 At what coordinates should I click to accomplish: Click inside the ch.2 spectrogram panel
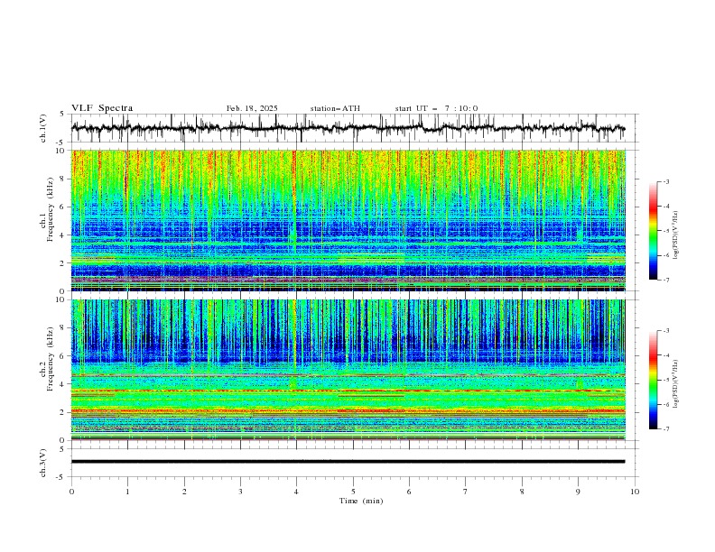click(x=348, y=370)
